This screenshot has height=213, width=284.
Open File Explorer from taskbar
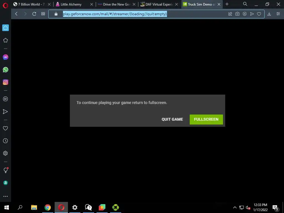(34, 207)
